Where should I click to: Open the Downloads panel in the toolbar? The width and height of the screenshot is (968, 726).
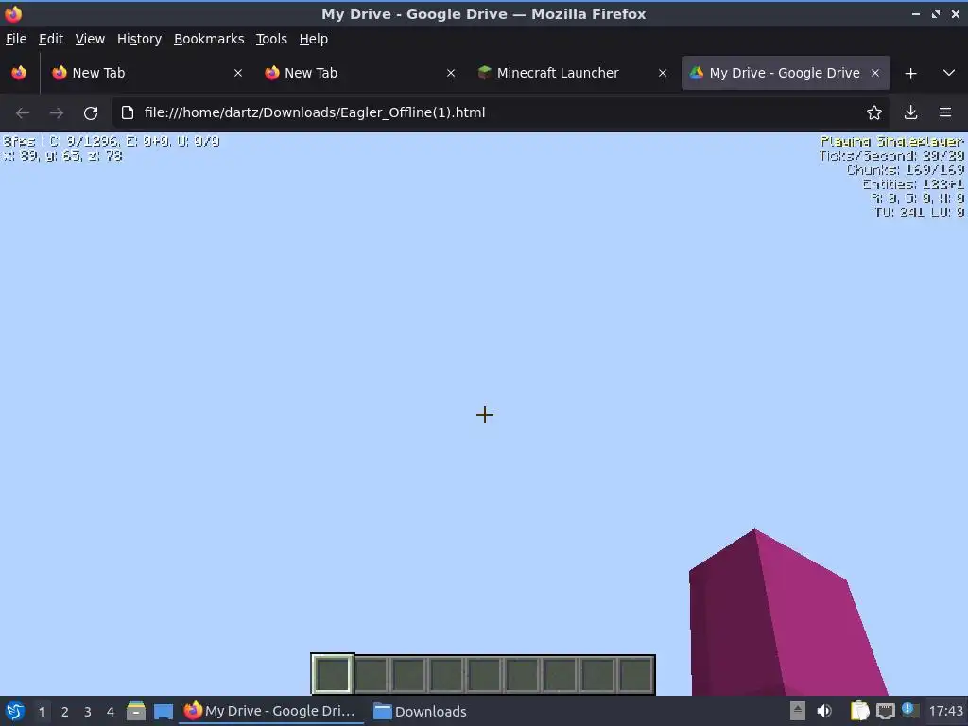tap(910, 113)
